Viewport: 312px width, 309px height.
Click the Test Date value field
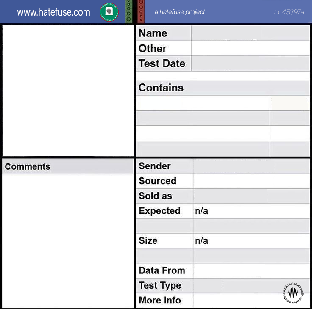(x=250, y=63)
